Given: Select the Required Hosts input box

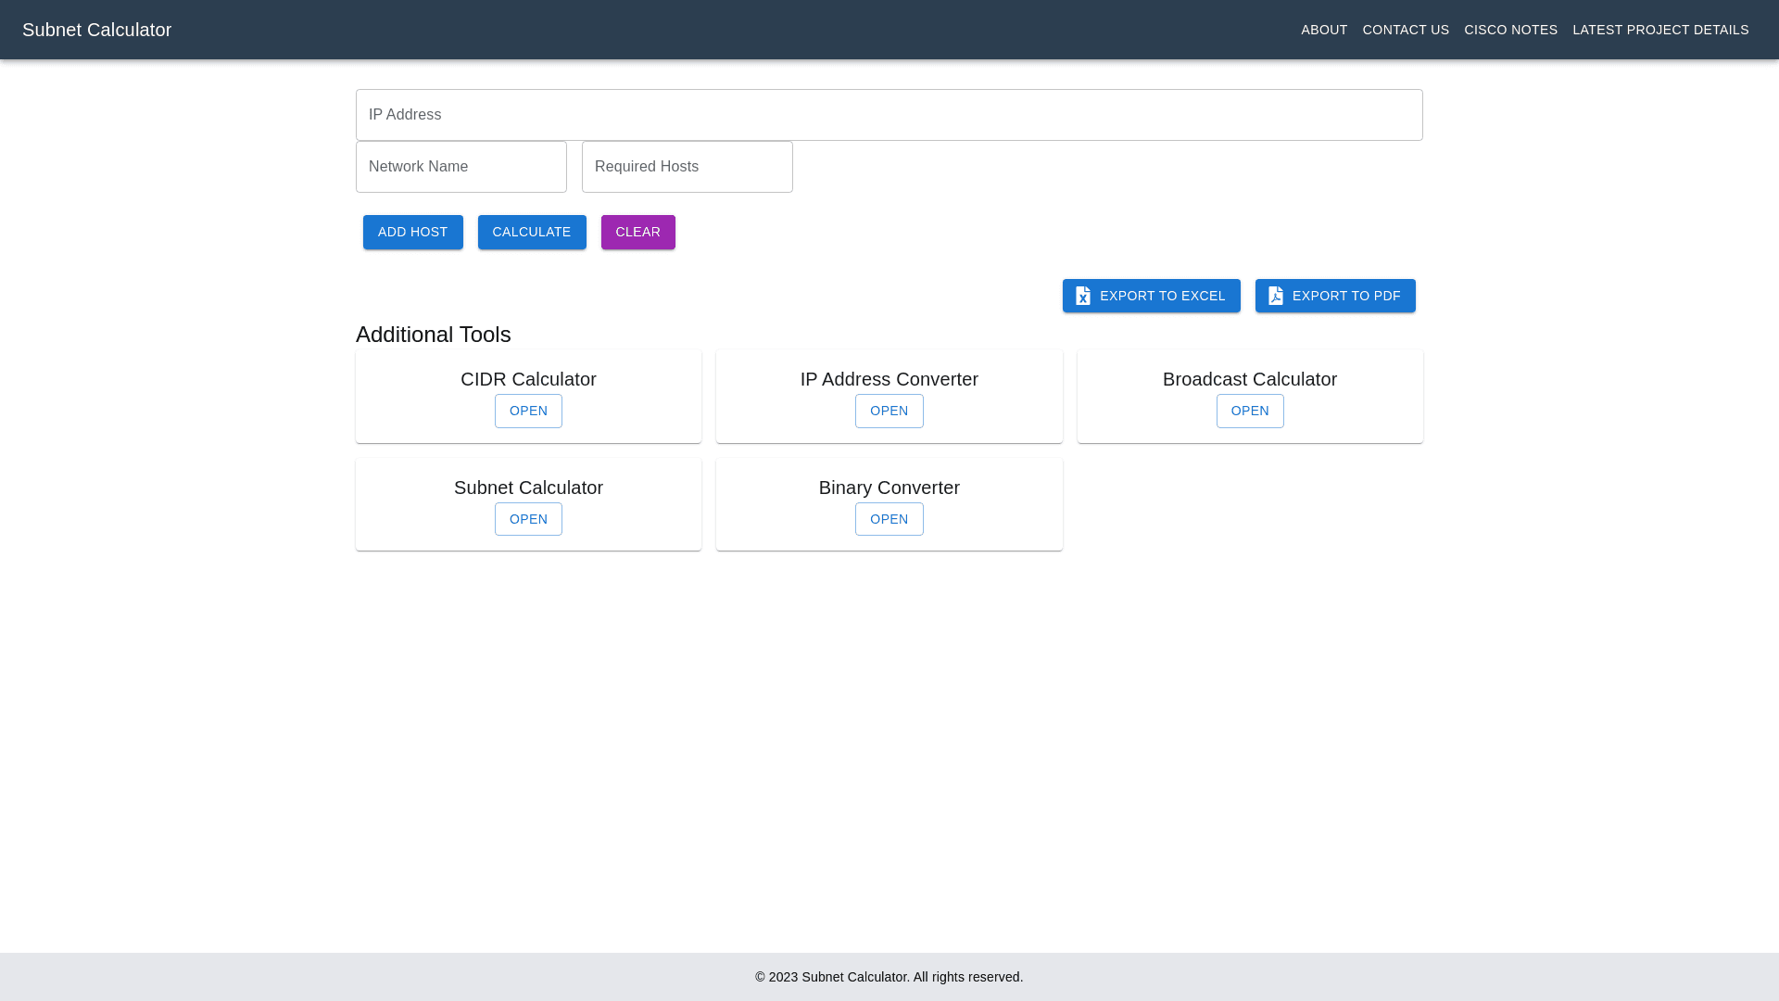Looking at the screenshot, I should [x=687, y=167].
